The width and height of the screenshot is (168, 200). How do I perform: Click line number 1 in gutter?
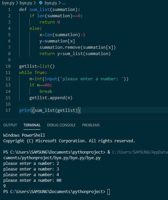9,10
